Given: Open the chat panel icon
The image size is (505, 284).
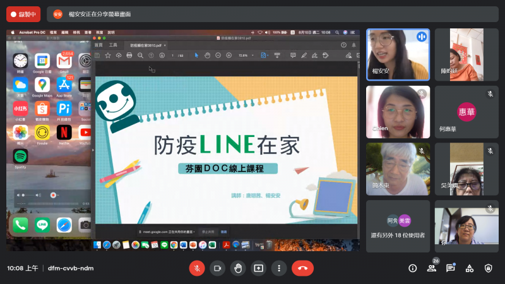Looking at the screenshot, I should click(450, 268).
